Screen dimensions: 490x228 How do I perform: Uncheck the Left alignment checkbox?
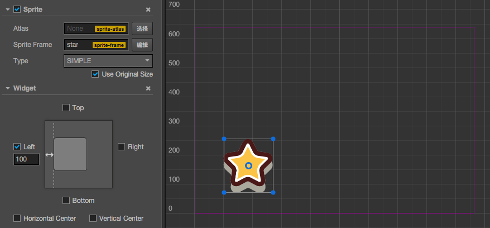(17, 146)
